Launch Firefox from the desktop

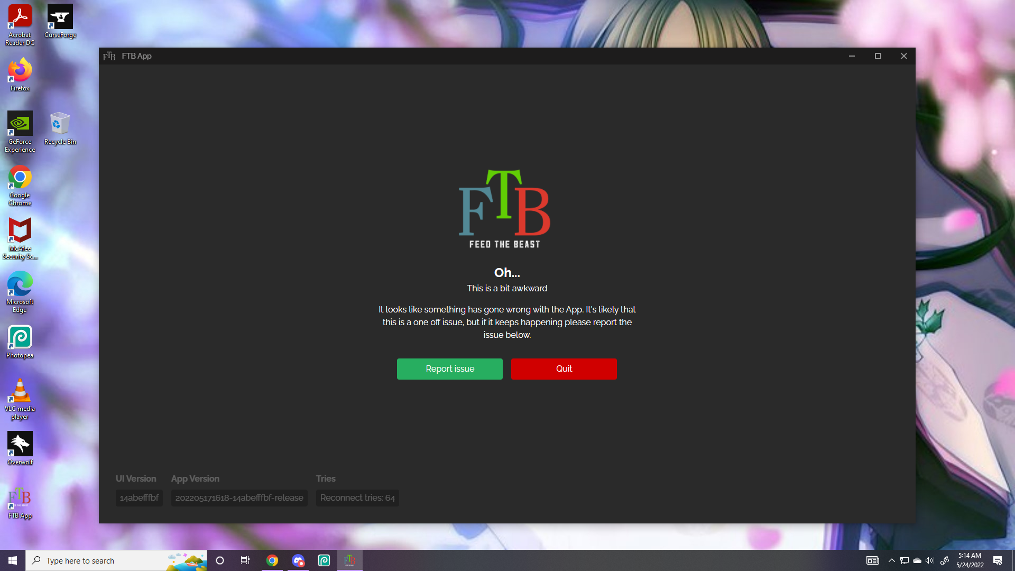20,70
